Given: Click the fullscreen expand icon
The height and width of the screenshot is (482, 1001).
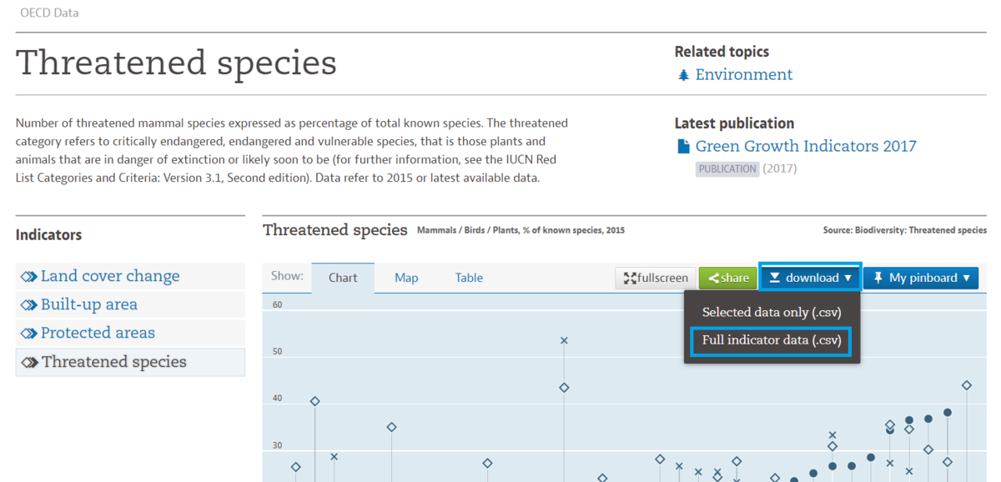Looking at the screenshot, I should (x=631, y=279).
